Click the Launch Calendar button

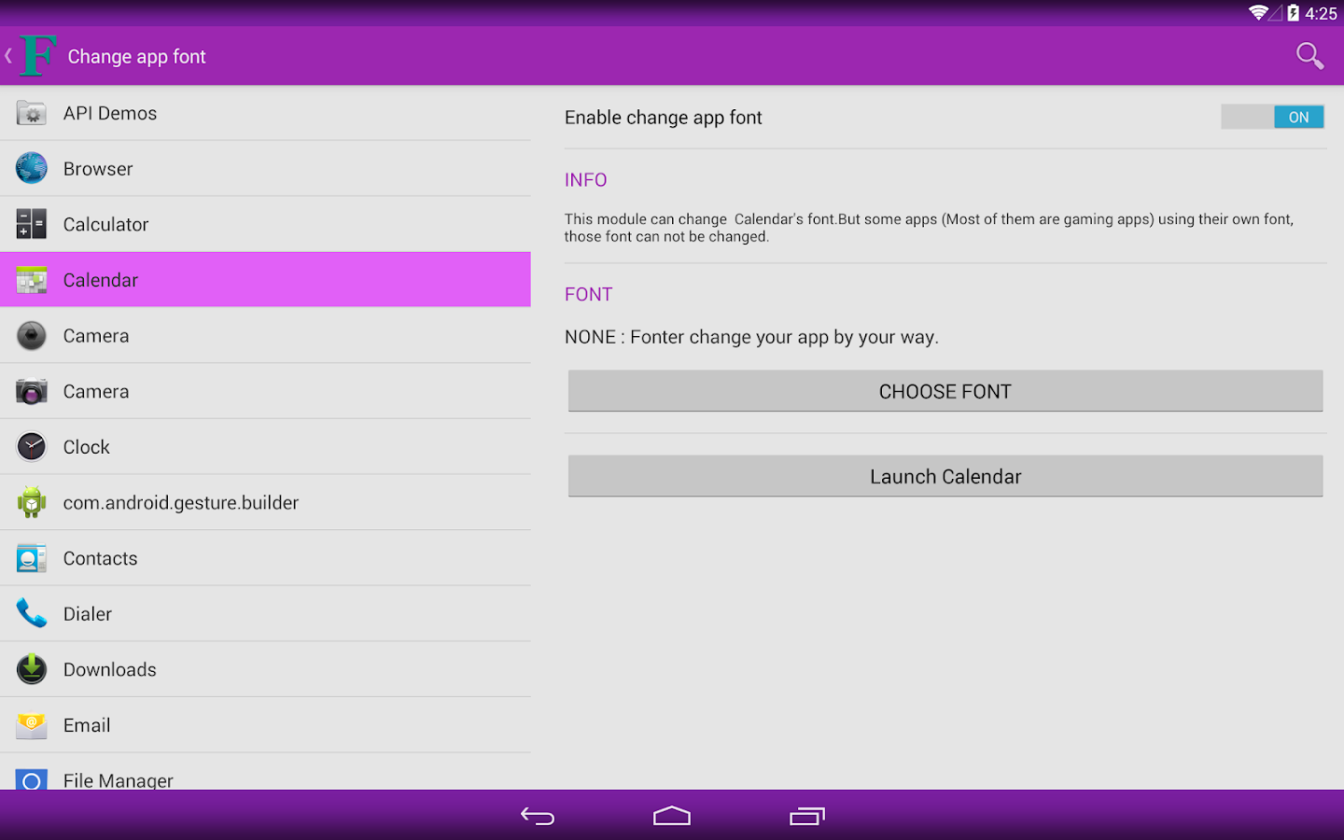tap(945, 476)
